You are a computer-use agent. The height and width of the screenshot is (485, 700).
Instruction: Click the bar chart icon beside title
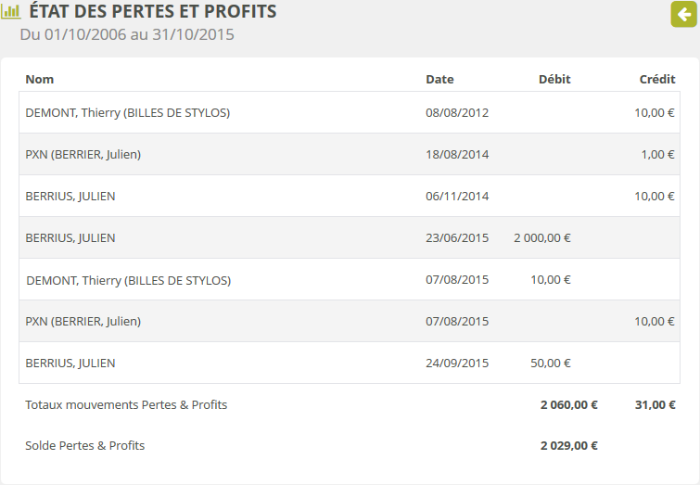(x=11, y=13)
